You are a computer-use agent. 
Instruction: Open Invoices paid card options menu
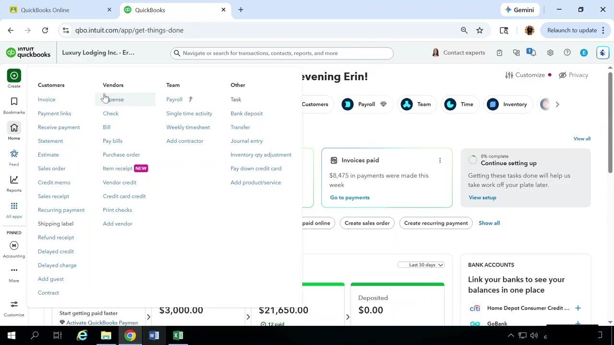(440, 161)
